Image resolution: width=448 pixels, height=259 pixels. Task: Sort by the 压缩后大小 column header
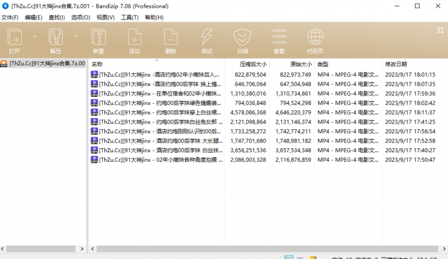tap(253, 64)
